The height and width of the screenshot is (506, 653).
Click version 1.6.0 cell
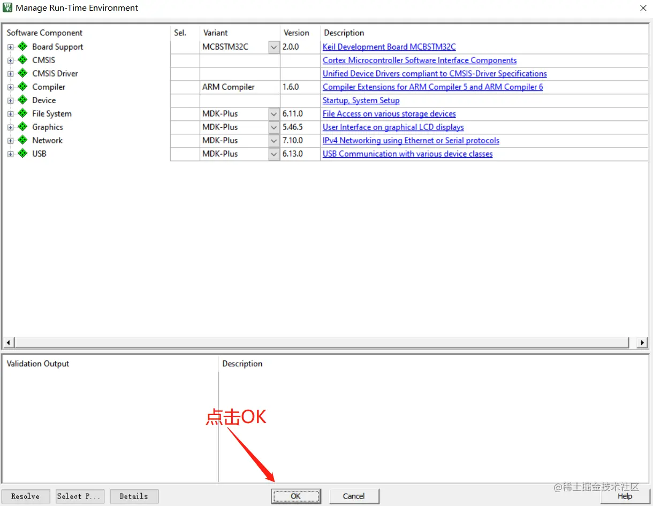(x=300, y=87)
